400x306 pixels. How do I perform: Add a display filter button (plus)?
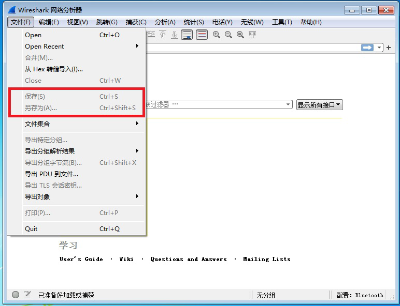coord(389,48)
